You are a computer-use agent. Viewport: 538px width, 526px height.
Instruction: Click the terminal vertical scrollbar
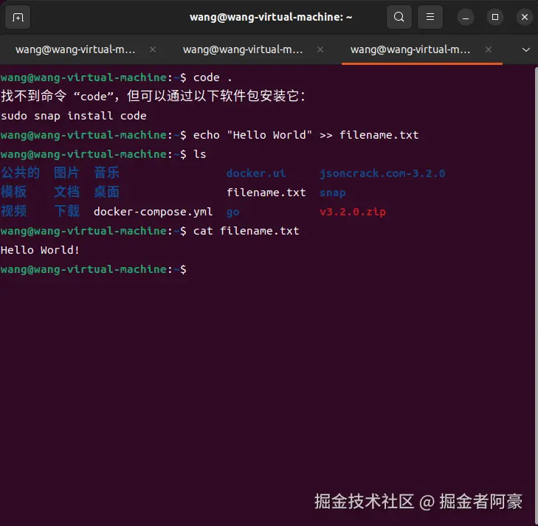click(536, 295)
